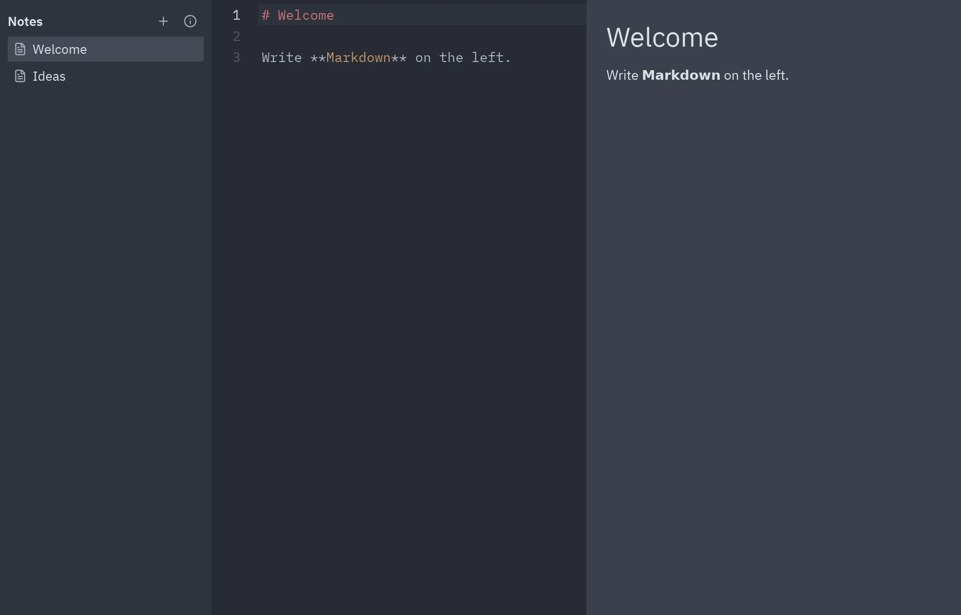Screen dimensions: 961x615
Task: Add a new note with the plus icon
Action: tap(163, 21)
